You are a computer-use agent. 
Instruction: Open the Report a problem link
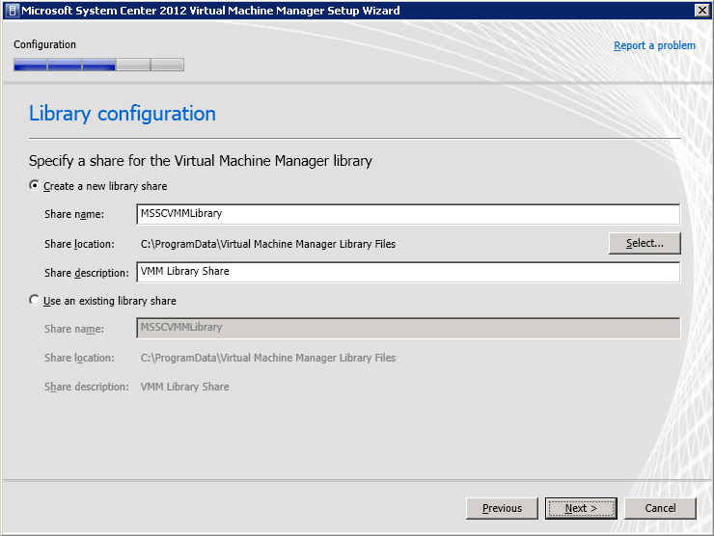[654, 45]
